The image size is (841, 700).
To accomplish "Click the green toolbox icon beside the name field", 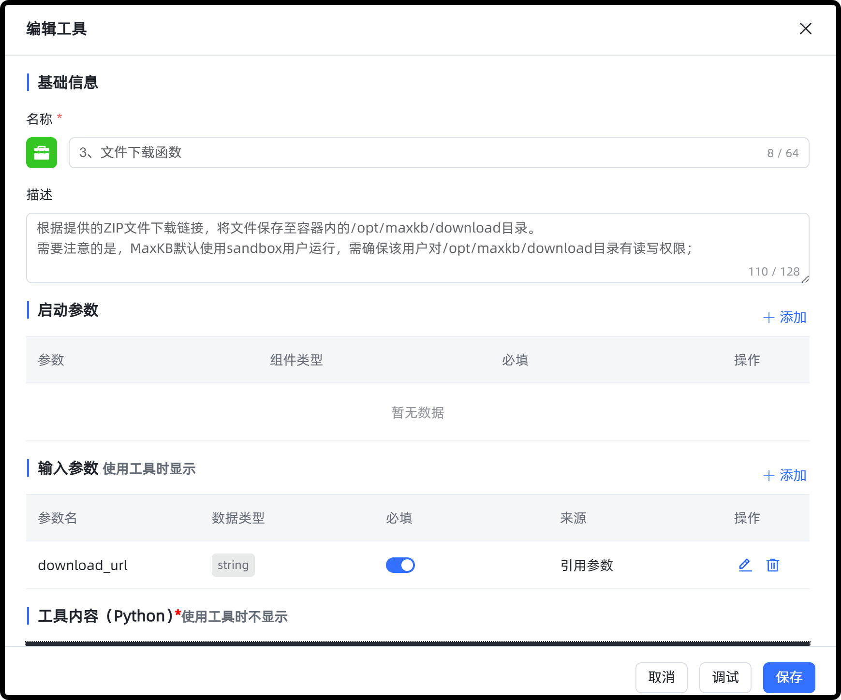I will [42, 153].
